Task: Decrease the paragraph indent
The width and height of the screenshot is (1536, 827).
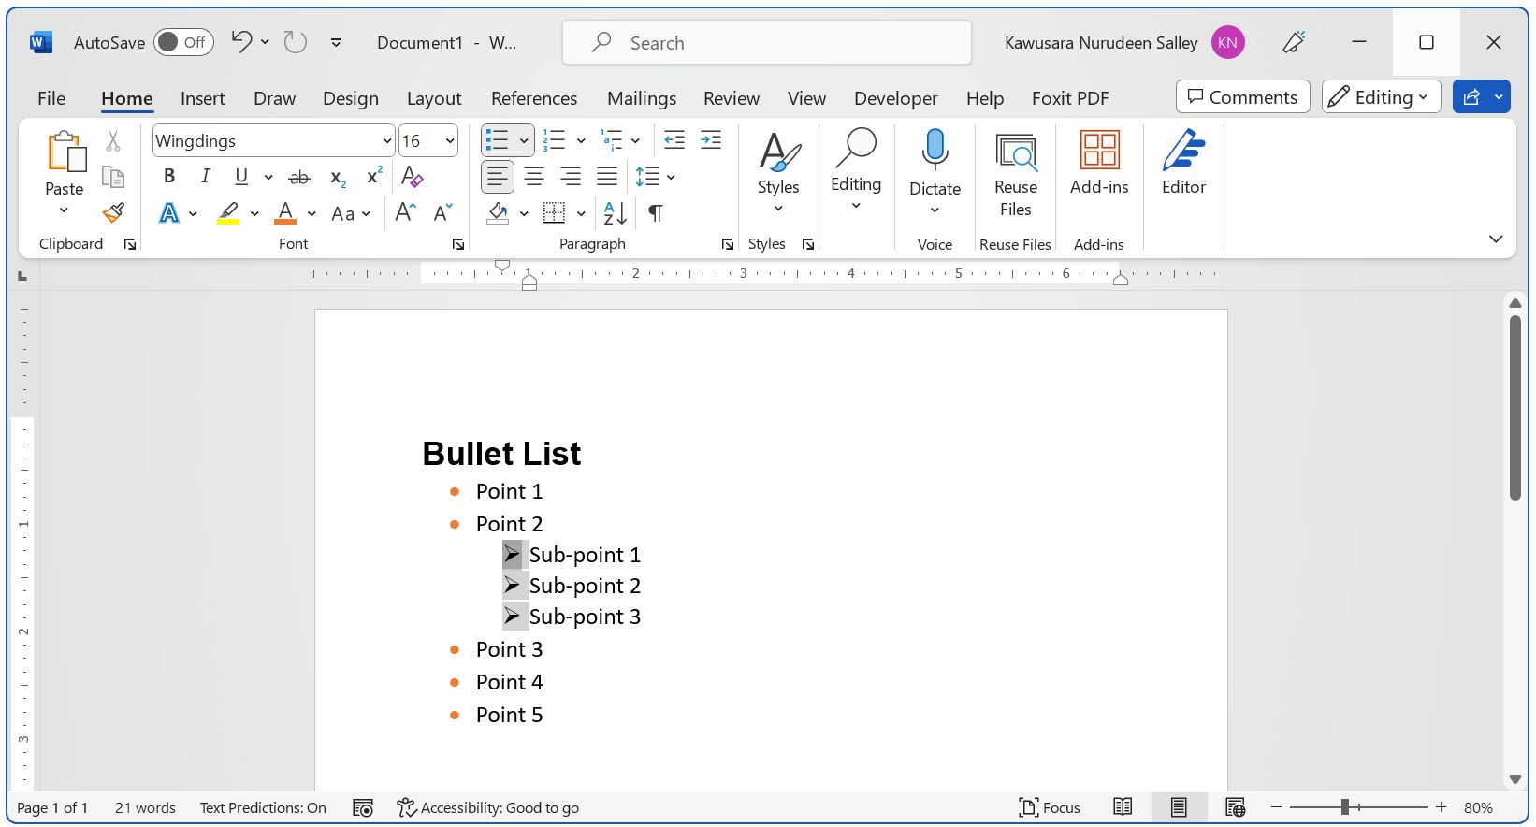Action: (x=674, y=140)
